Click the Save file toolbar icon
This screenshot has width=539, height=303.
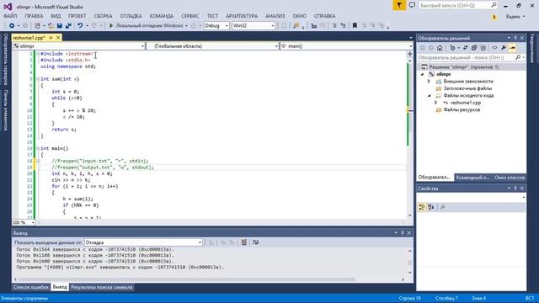(60, 26)
